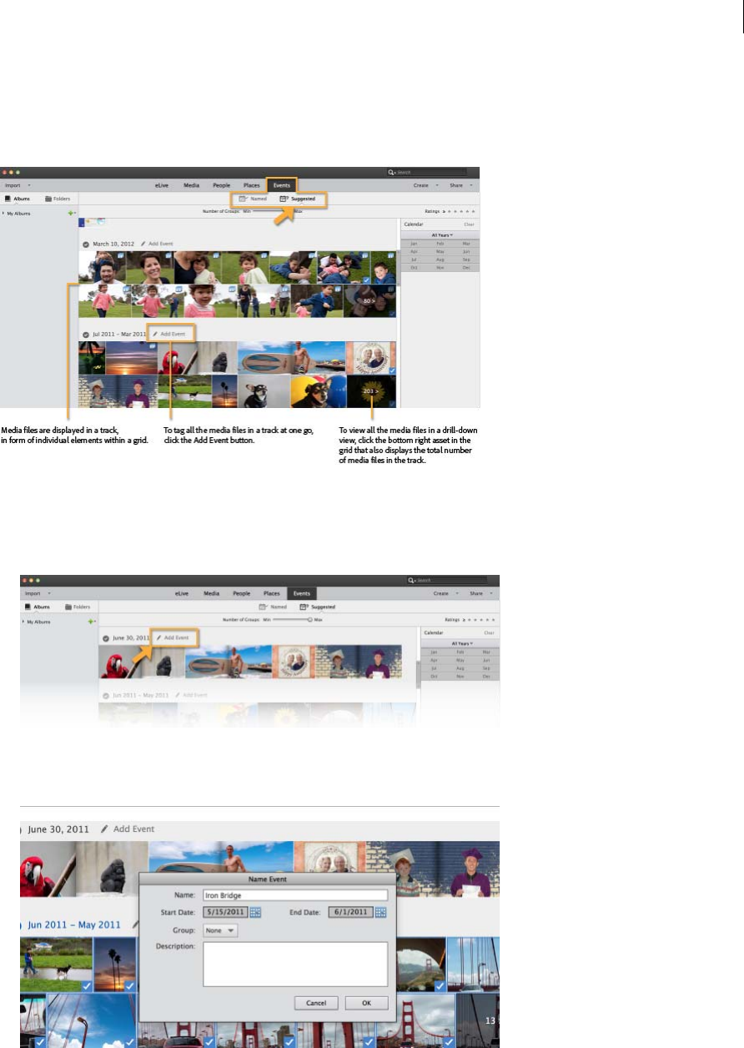Click the Description text box

click(296, 965)
